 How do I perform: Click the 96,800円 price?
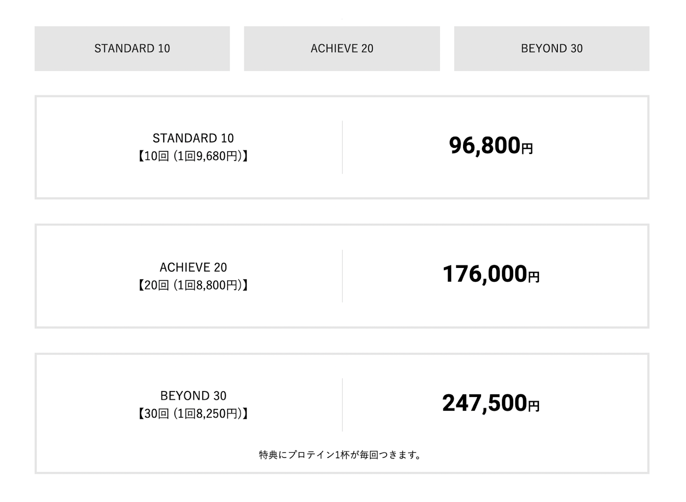coord(491,146)
